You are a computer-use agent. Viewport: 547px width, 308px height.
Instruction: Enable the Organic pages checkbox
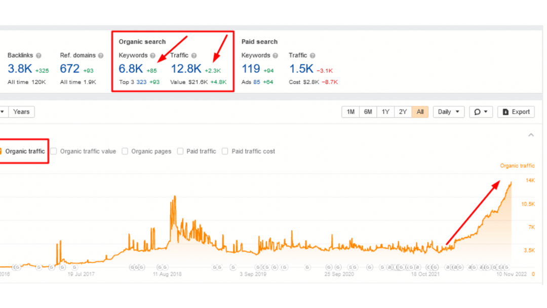125,151
